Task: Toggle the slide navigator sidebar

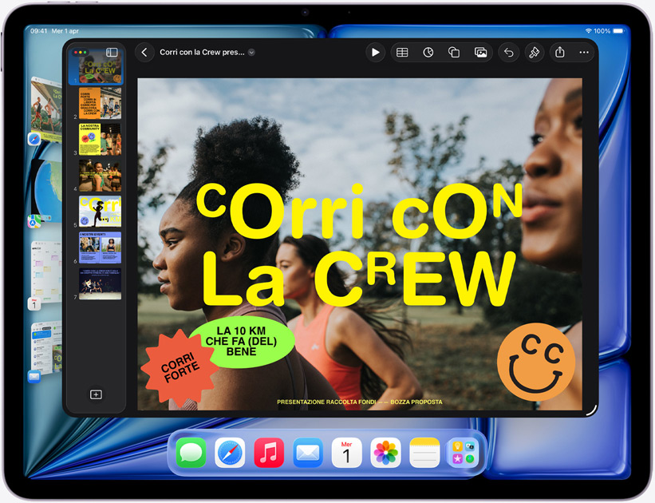Action: point(111,52)
